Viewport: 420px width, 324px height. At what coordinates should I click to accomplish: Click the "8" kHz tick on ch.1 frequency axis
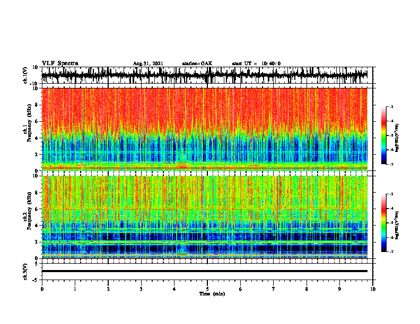click(x=37, y=105)
